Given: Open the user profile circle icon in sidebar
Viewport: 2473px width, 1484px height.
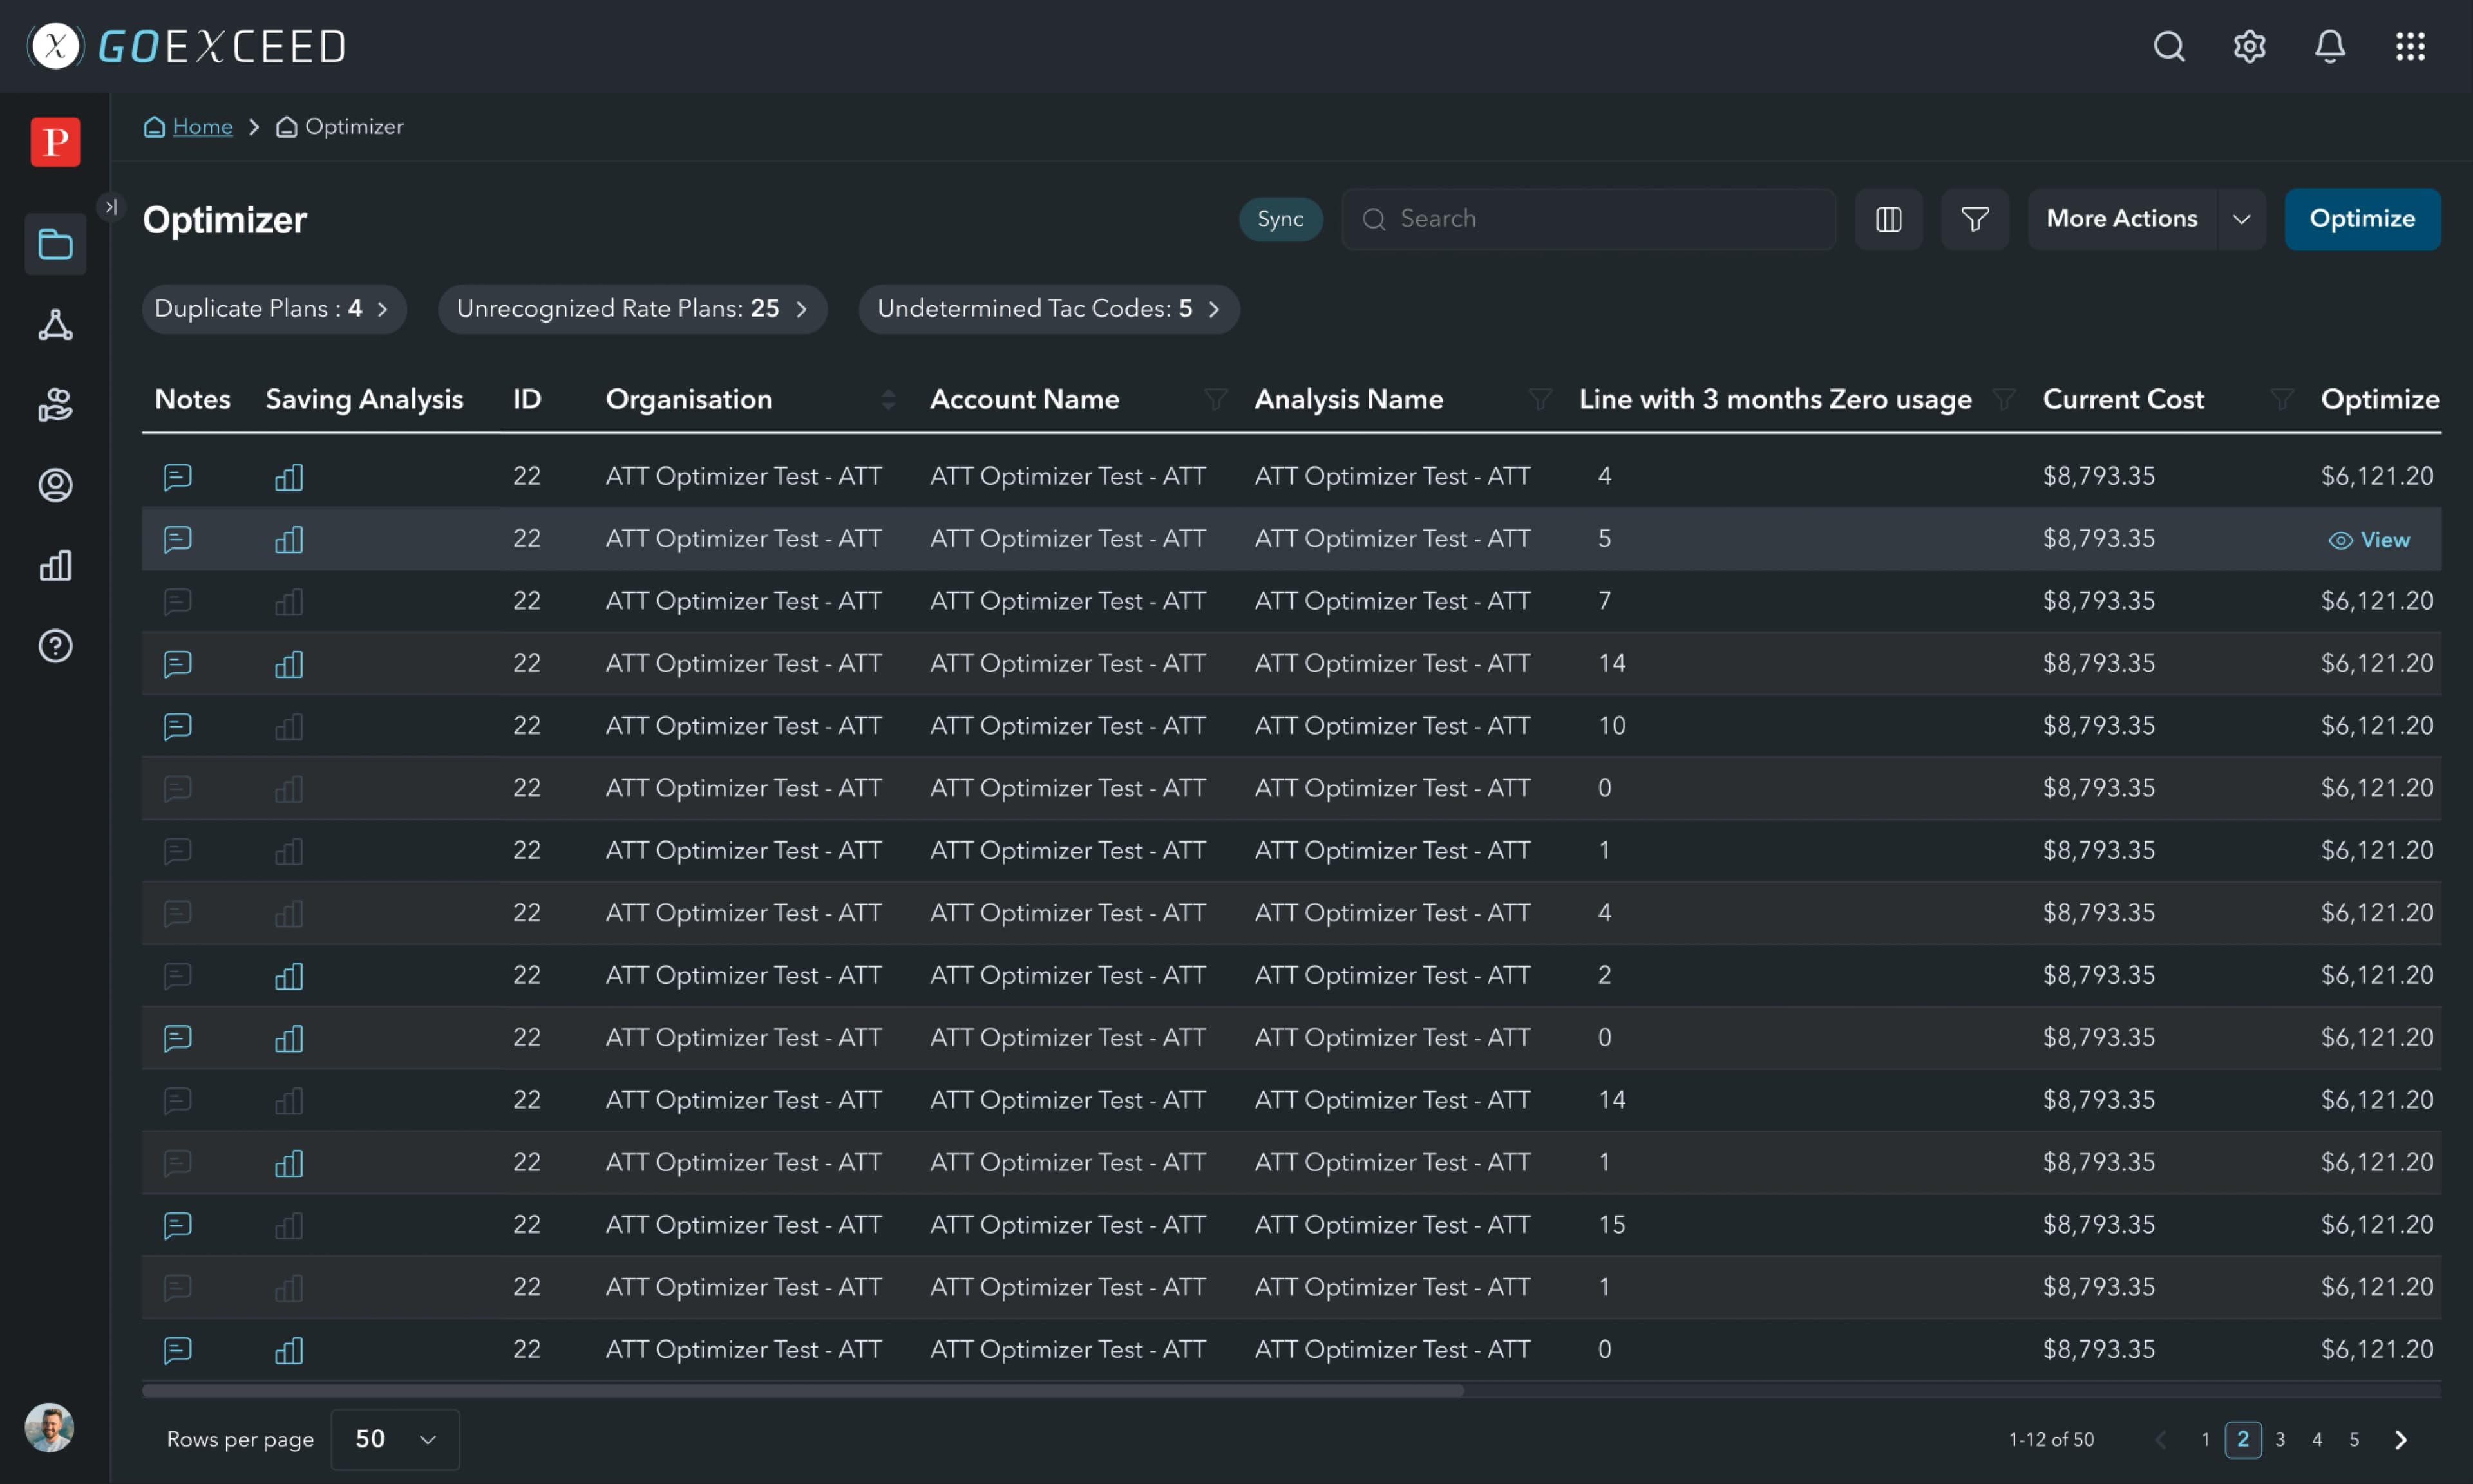Looking at the screenshot, I should (x=55, y=485).
